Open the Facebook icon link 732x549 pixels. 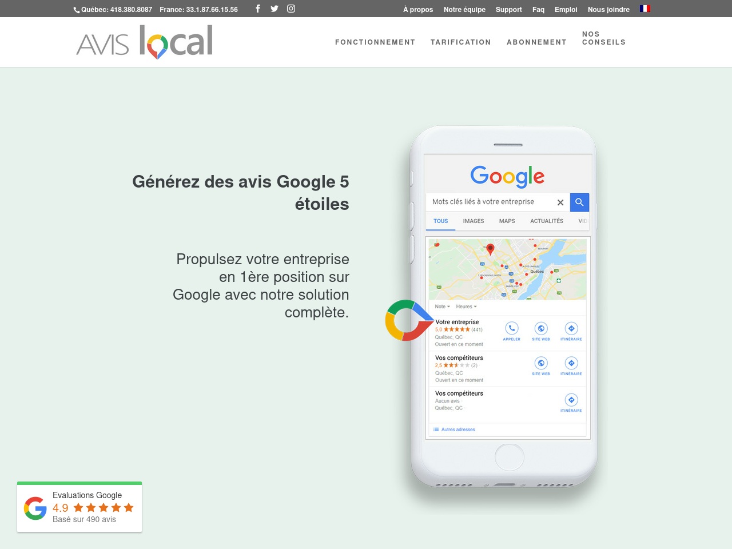click(258, 9)
